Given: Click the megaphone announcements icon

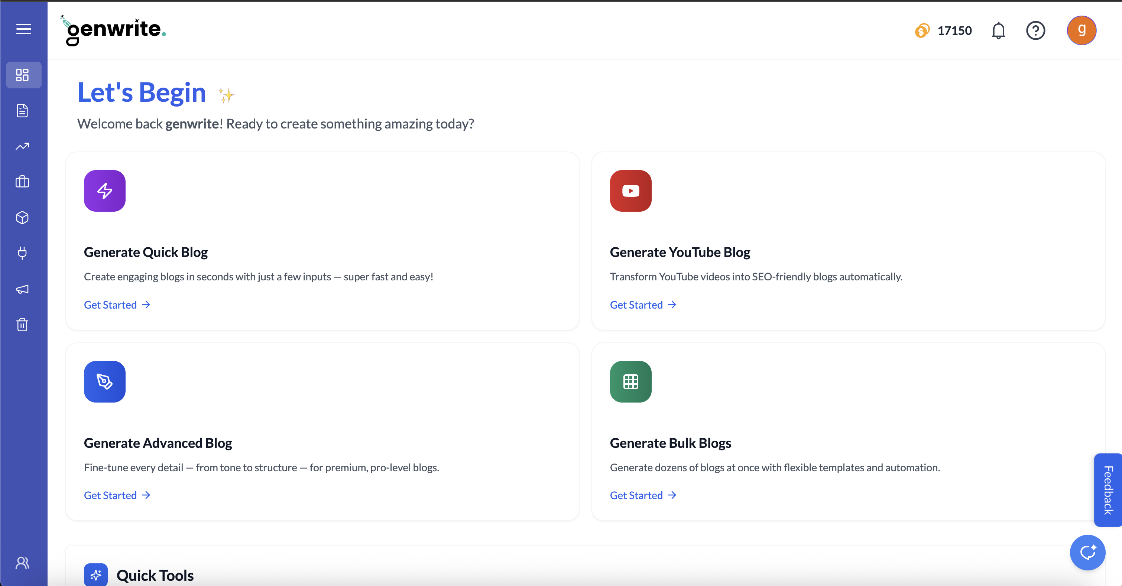Looking at the screenshot, I should tap(22, 289).
